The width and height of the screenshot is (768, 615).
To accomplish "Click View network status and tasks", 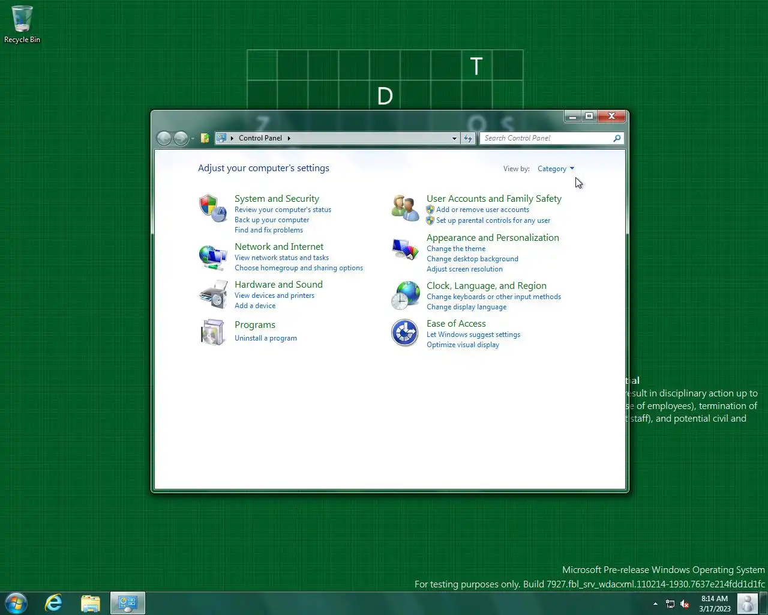I will (281, 258).
